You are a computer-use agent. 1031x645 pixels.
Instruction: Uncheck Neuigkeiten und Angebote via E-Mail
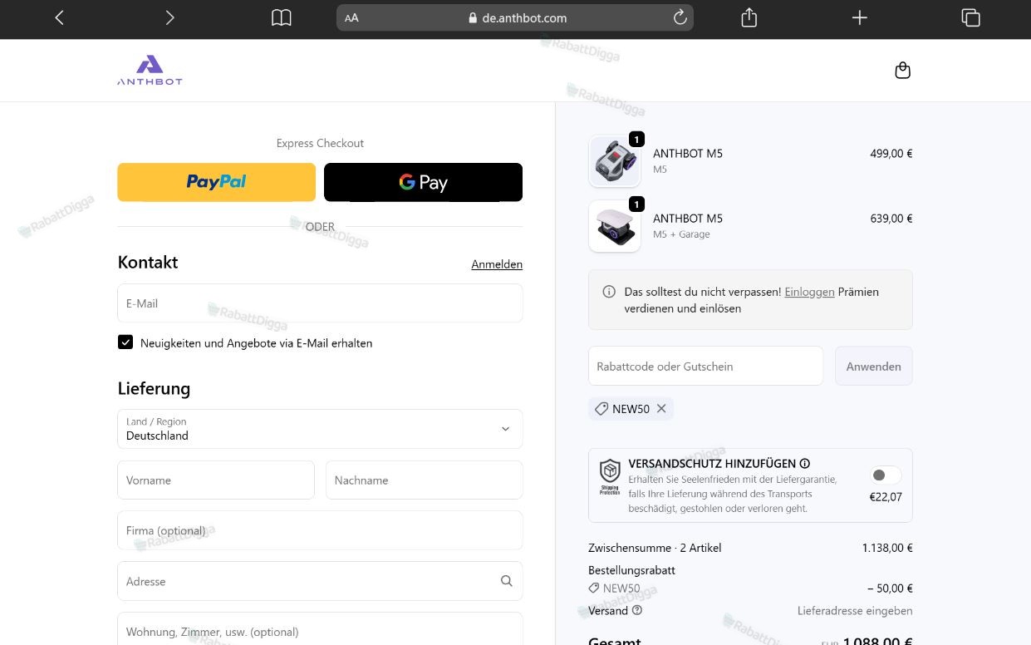click(x=125, y=342)
